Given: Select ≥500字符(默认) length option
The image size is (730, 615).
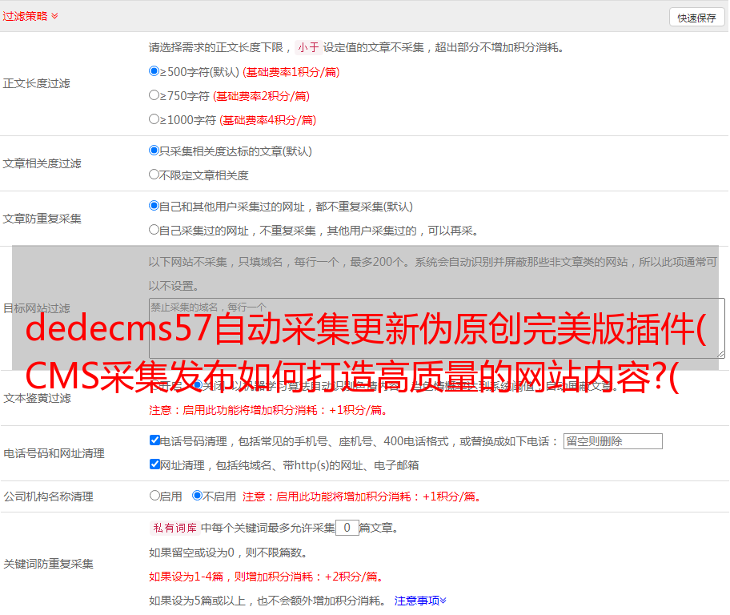Looking at the screenshot, I should pyautogui.click(x=154, y=70).
